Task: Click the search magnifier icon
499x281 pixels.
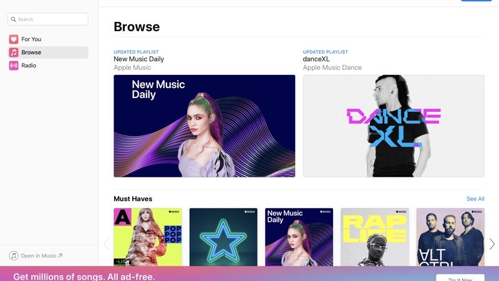Action: [13, 19]
